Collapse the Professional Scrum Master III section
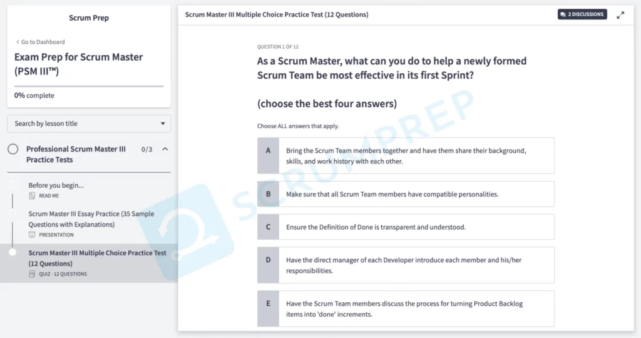Image resolution: width=641 pixels, height=338 pixels. click(x=165, y=150)
